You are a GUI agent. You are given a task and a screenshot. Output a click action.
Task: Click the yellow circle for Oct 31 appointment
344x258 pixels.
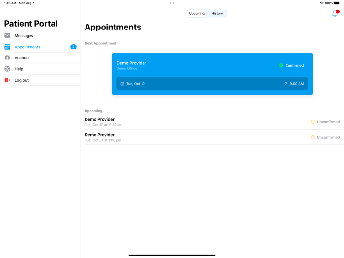pyautogui.click(x=313, y=137)
